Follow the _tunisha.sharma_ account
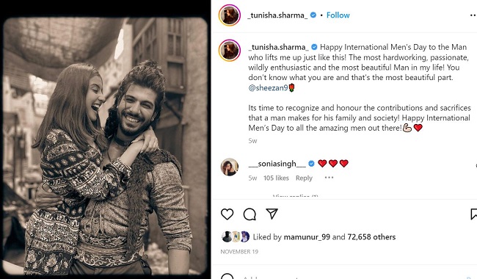The image size is (477, 279). coord(338,15)
